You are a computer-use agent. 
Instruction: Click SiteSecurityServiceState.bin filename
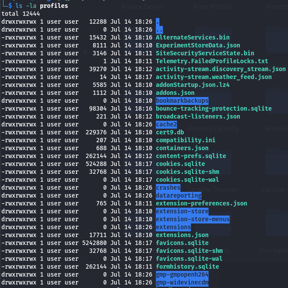click(205, 53)
